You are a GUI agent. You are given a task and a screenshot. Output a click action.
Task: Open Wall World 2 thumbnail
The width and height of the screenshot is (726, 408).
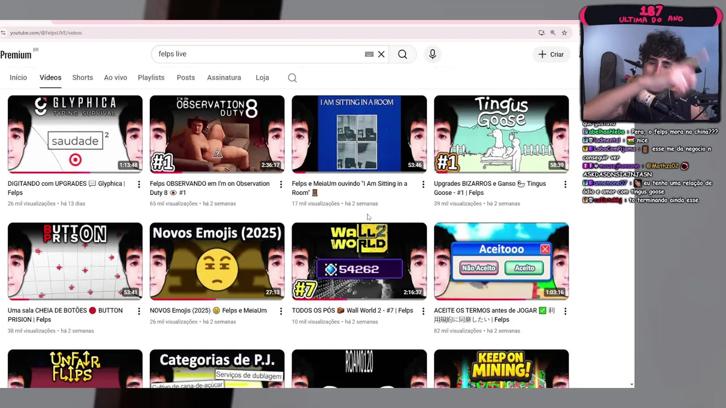(x=359, y=261)
